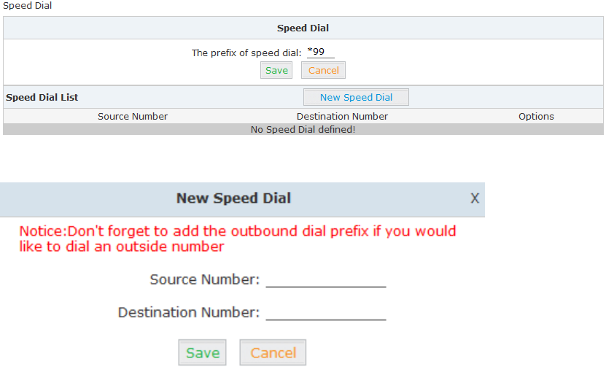The height and width of the screenshot is (391, 606).
Task: Click the 'Destination Number:' dialog label
Action: coord(189,312)
